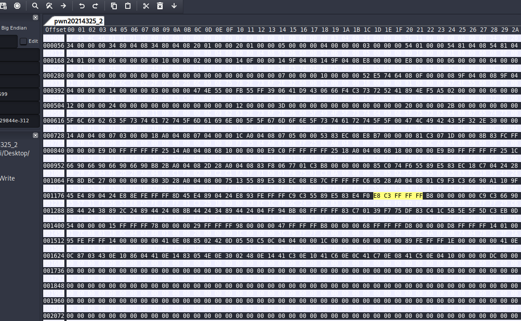This screenshot has width=521, height=321.
Task: Close the lower left info panel
Action: 36,135
